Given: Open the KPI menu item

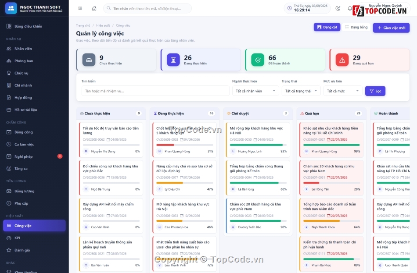Looking at the screenshot, I should click(34, 238).
